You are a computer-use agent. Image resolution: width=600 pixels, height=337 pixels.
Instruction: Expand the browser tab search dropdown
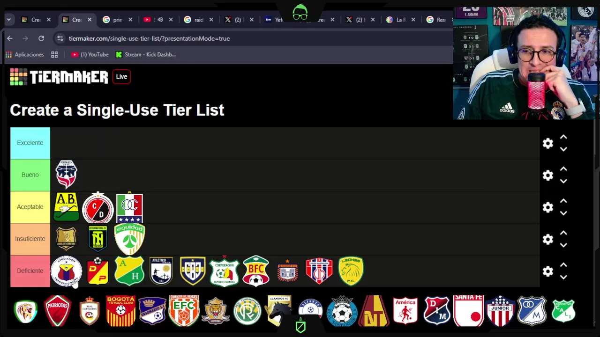[x=9, y=20]
